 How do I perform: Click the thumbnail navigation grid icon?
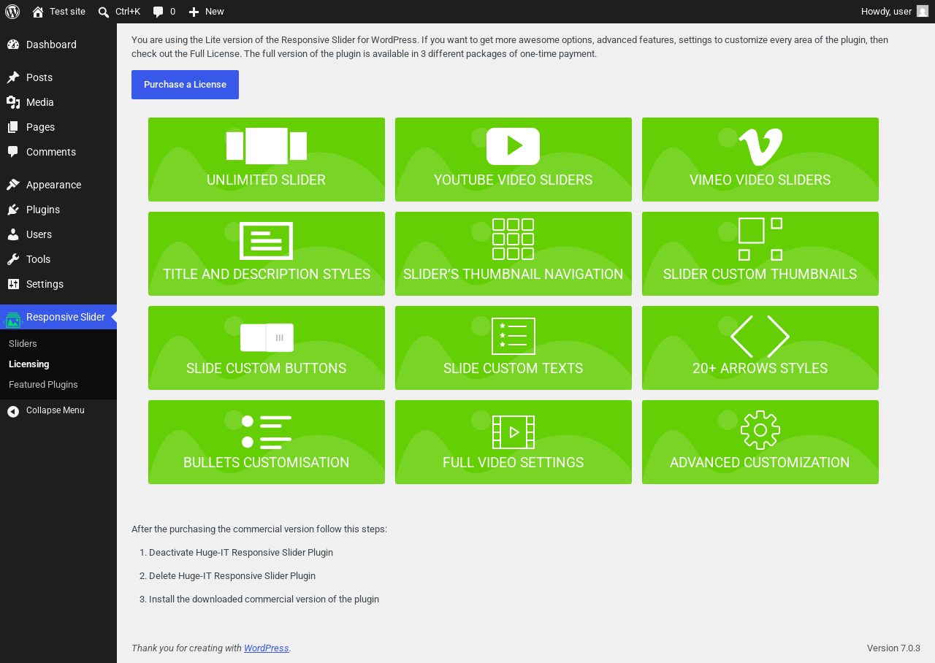[513, 239]
